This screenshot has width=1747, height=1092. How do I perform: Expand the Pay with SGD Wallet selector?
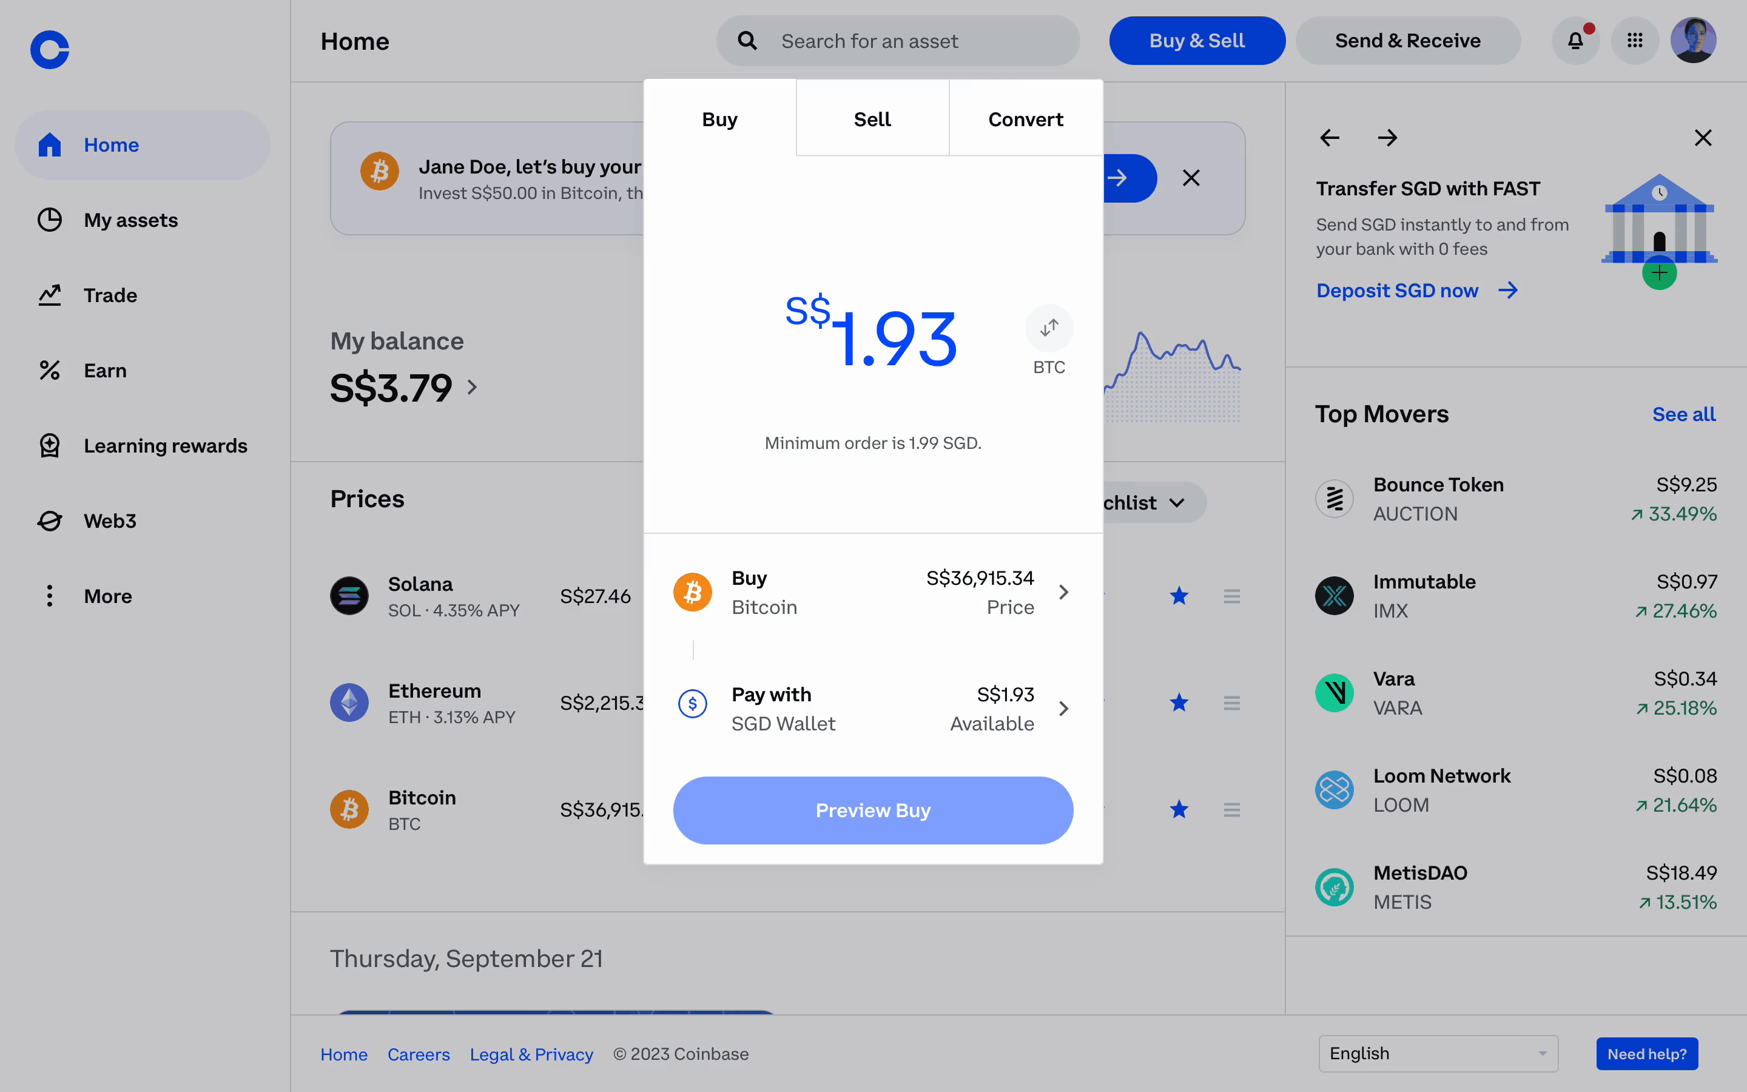point(873,709)
